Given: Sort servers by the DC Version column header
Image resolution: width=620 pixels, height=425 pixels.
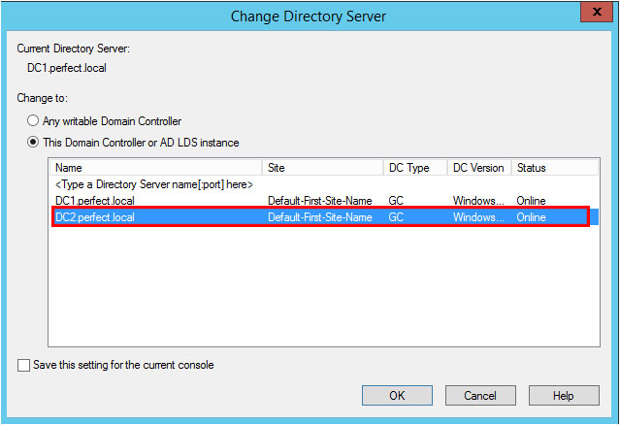Looking at the screenshot, I should point(479,168).
